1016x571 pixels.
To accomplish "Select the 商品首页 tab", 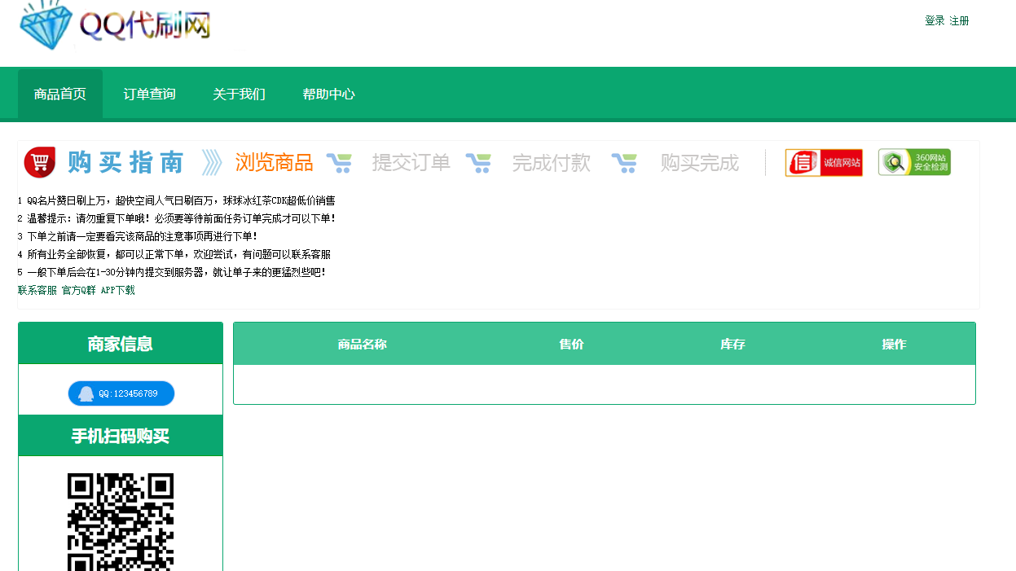I will tap(59, 94).
